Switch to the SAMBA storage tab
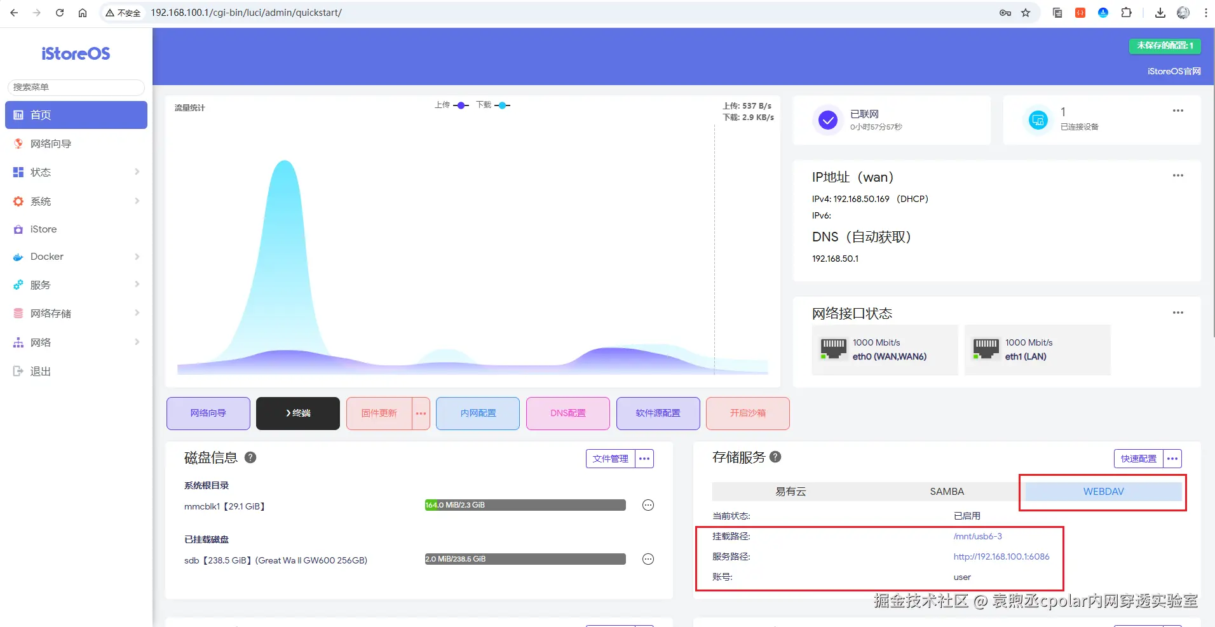The width and height of the screenshot is (1215, 627). pos(947,492)
